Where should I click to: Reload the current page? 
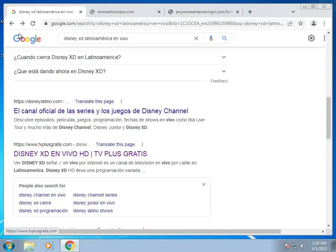(x=33, y=23)
